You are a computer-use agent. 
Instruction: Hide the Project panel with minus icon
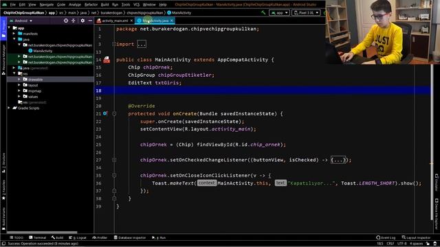[x=90, y=21]
